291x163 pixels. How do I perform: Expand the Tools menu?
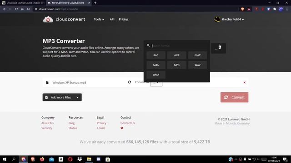coord(99,19)
